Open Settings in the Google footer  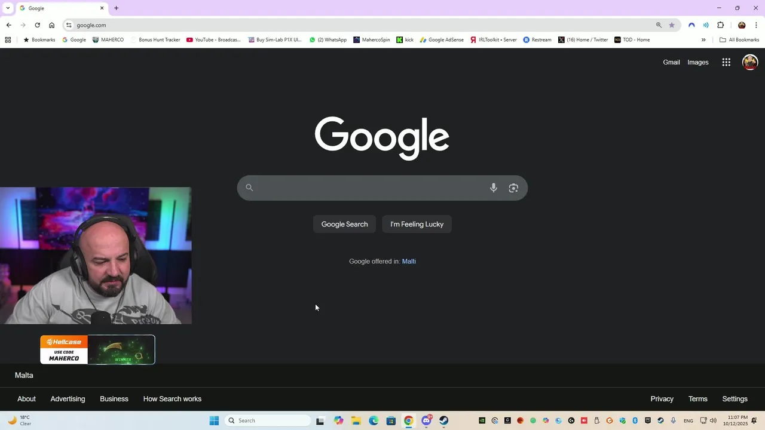(735, 399)
